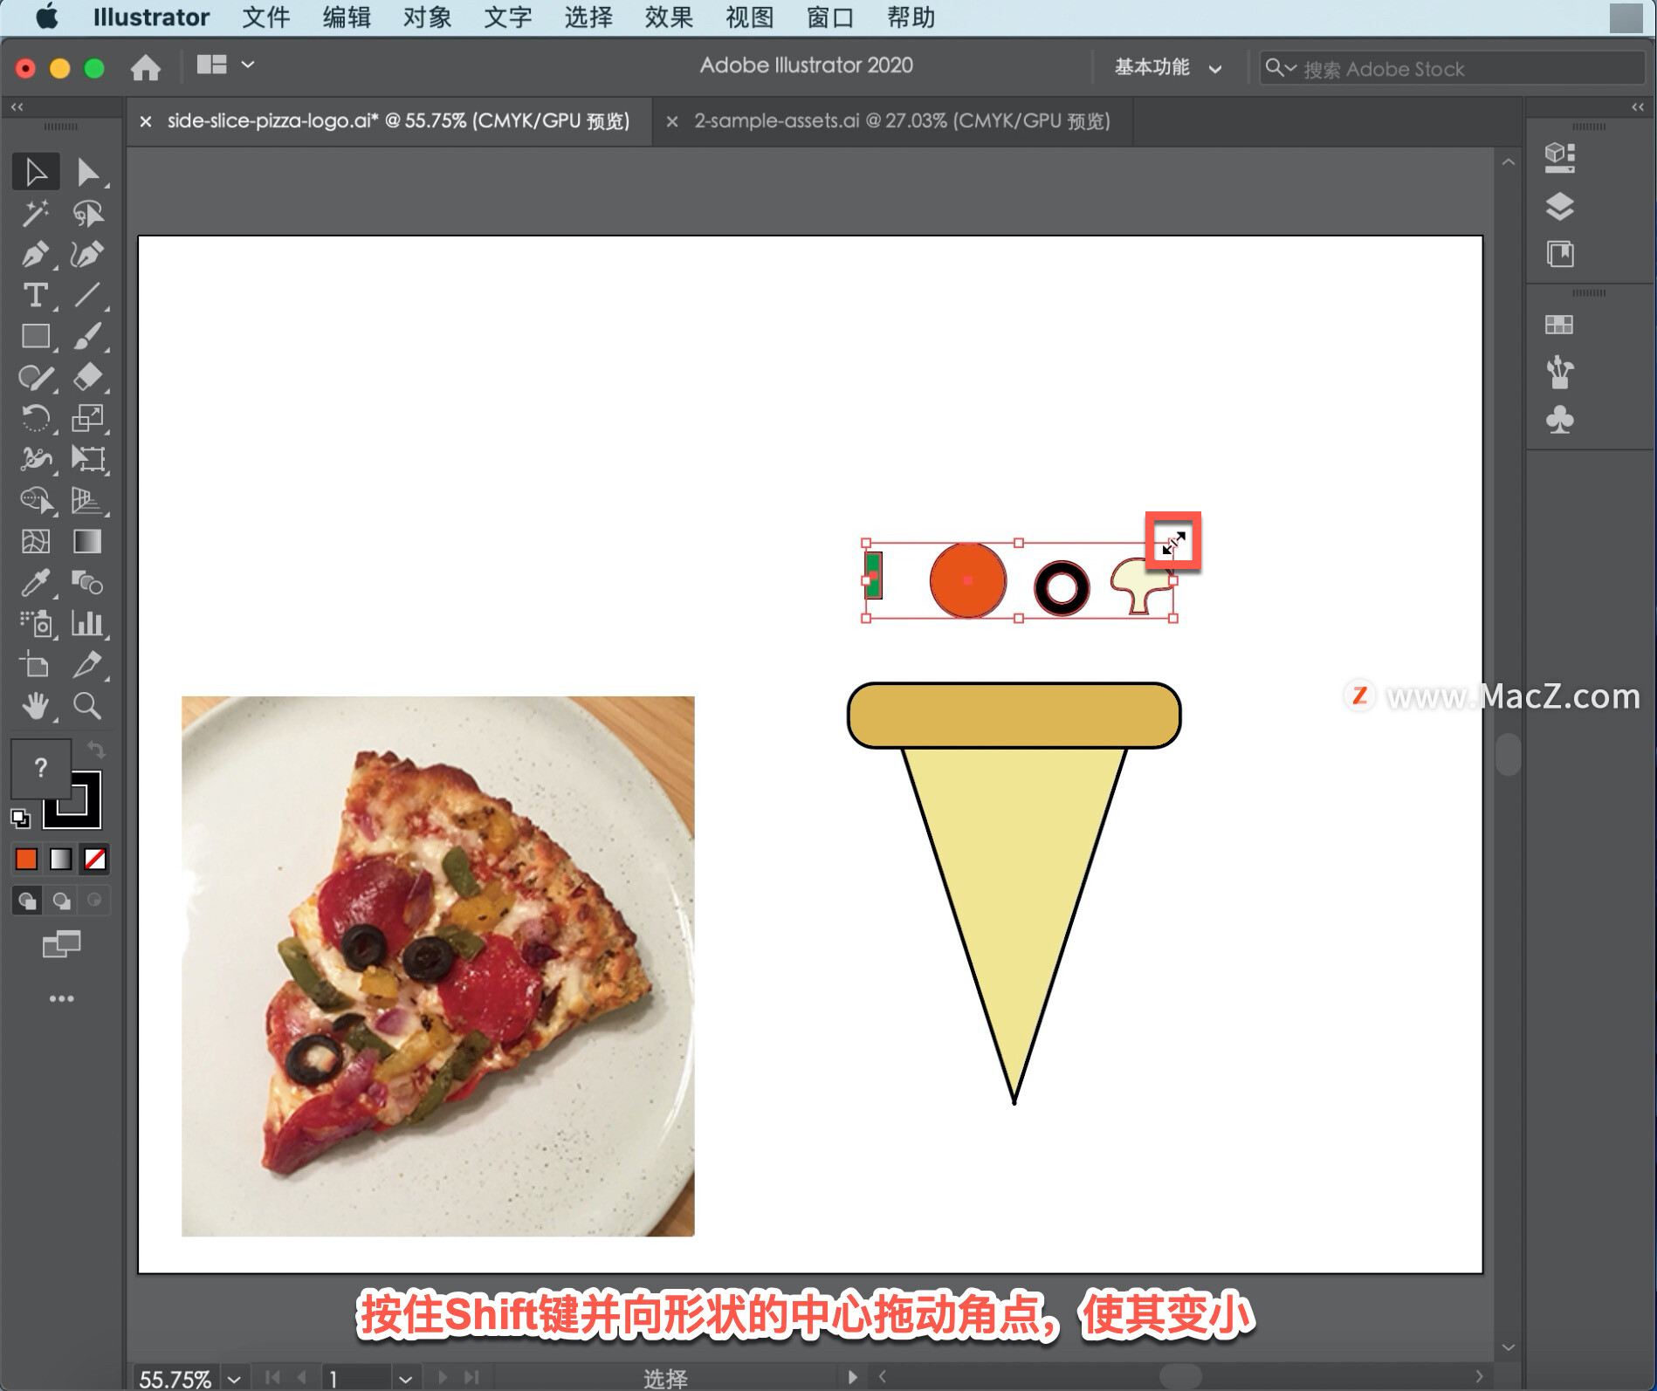Select the Free Transform tool
Image resolution: width=1657 pixels, height=1391 pixels.
pyautogui.click(x=87, y=459)
